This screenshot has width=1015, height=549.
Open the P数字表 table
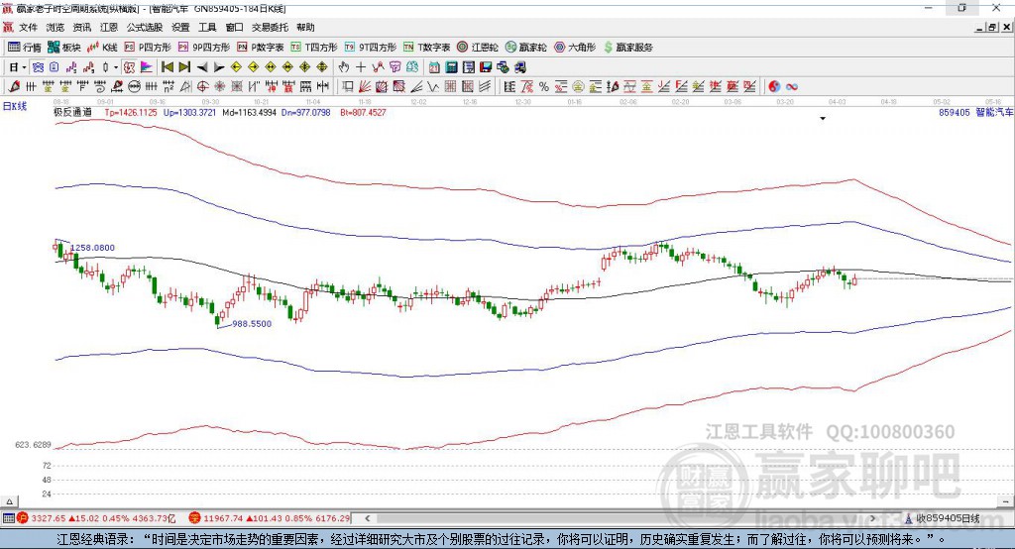tap(261, 48)
